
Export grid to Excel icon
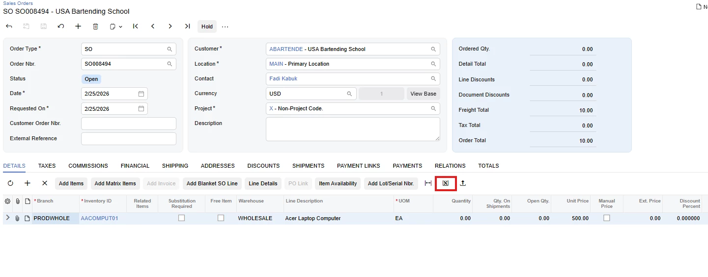pyautogui.click(x=446, y=183)
